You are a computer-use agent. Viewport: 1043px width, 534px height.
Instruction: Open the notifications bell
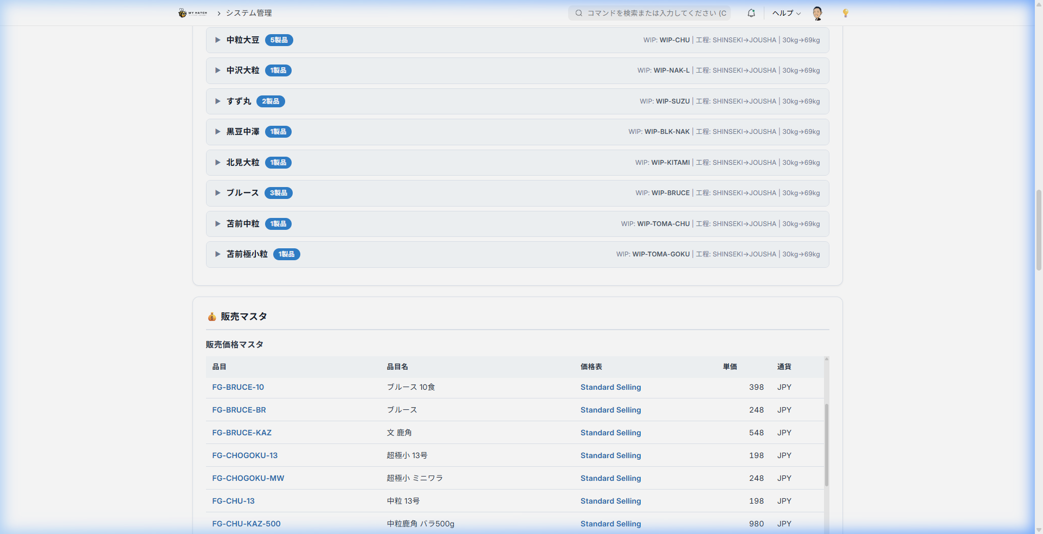click(751, 13)
